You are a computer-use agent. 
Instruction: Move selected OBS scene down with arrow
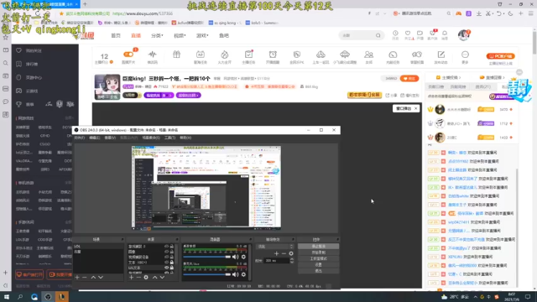(101, 277)
